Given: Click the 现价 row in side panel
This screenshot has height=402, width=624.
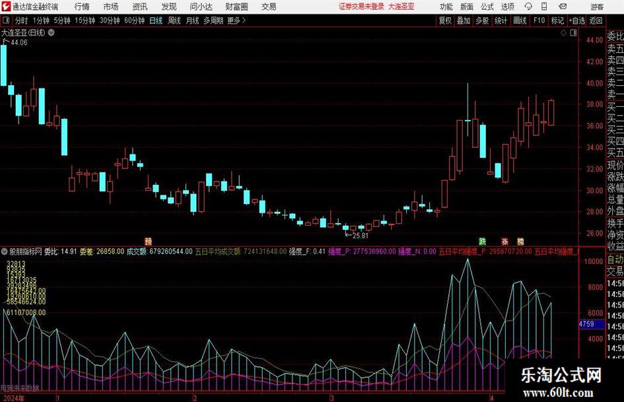Looking at the screenshot, I should click(615, 165).
